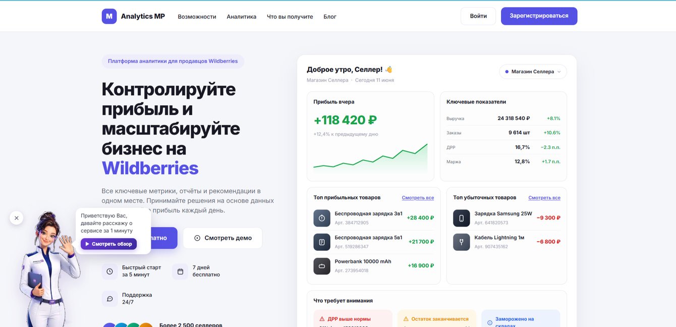Open the Блог nav link
This screenshot has height=327, width=676.
click(330, 17)
